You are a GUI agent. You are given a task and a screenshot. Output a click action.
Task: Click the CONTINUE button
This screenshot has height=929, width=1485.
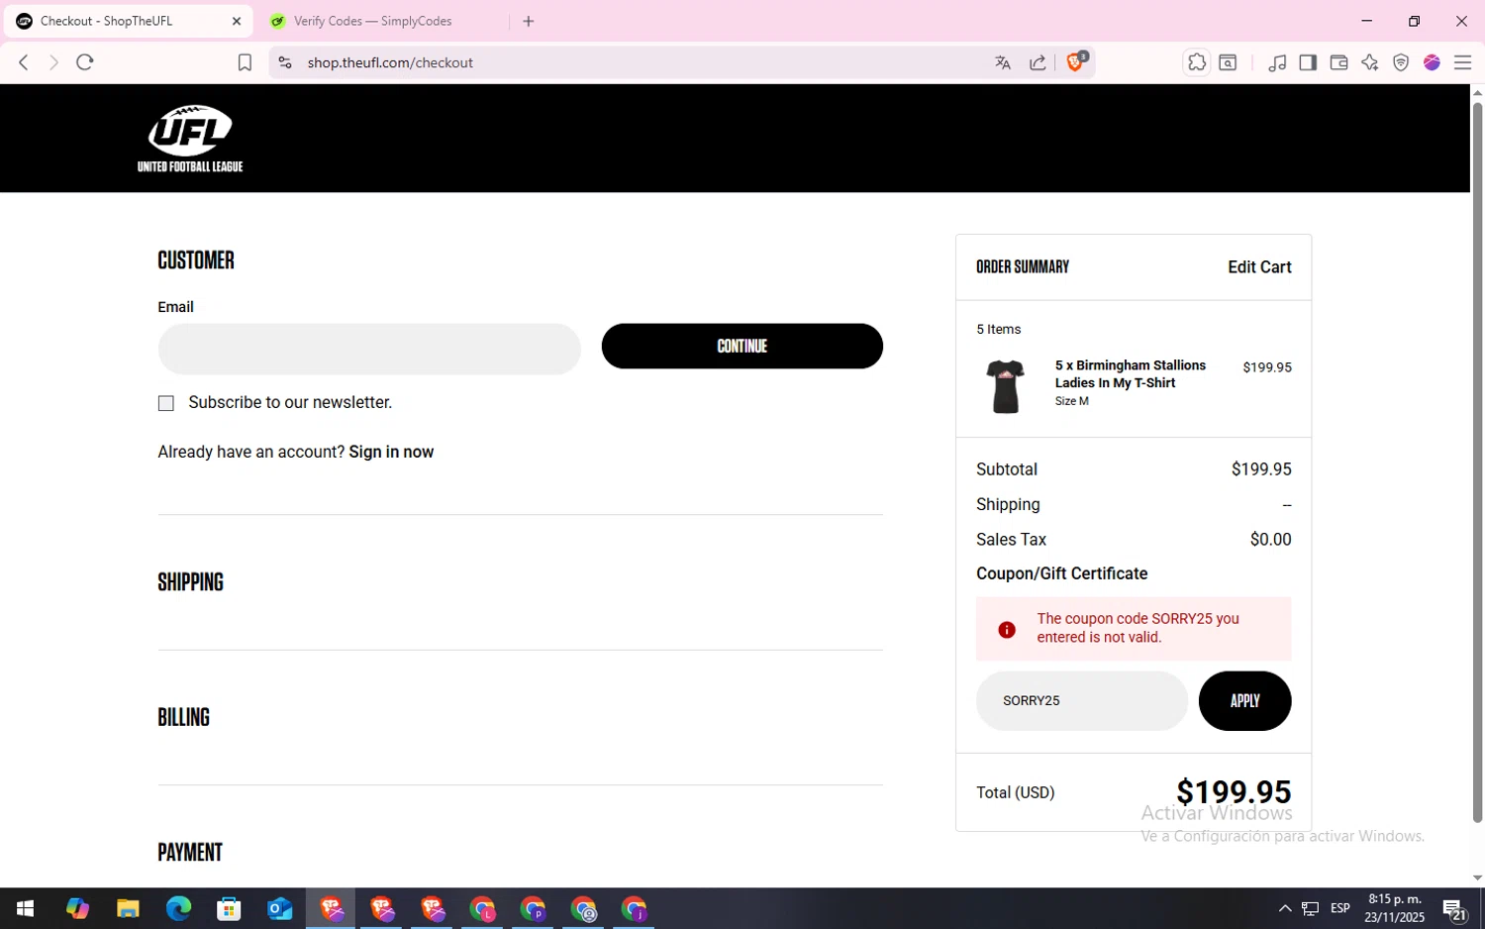click(x=742, y=346)
